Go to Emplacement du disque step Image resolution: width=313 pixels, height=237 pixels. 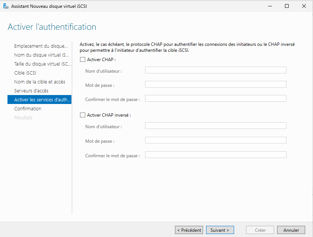pyautogui.click(x=41, y=46)
